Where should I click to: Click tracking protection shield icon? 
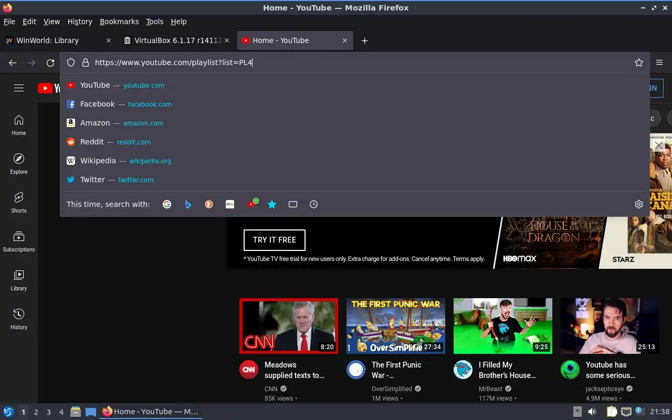tap(71, 62)
